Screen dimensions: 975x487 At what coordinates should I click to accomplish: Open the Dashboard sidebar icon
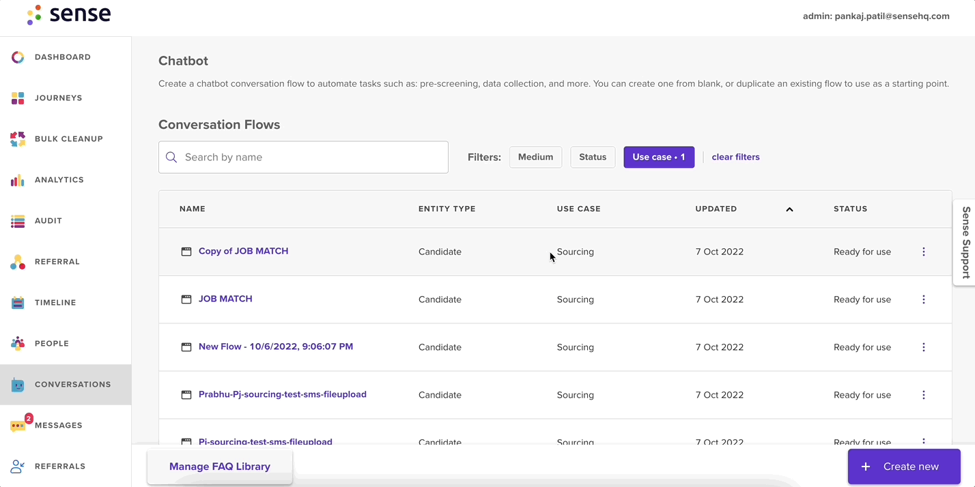click(x=18, y=57)
